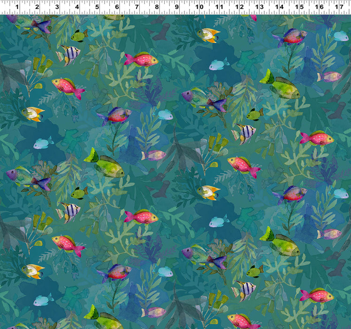
Task: Pick the "12" inch mark on the ruler
Action: [239, 7]
